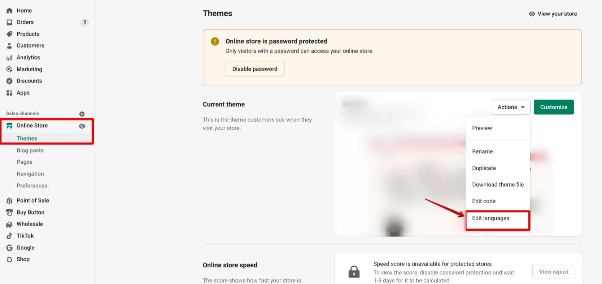Click the TikTok logo icon
602x284 pixels.
[x=9, y=236]
